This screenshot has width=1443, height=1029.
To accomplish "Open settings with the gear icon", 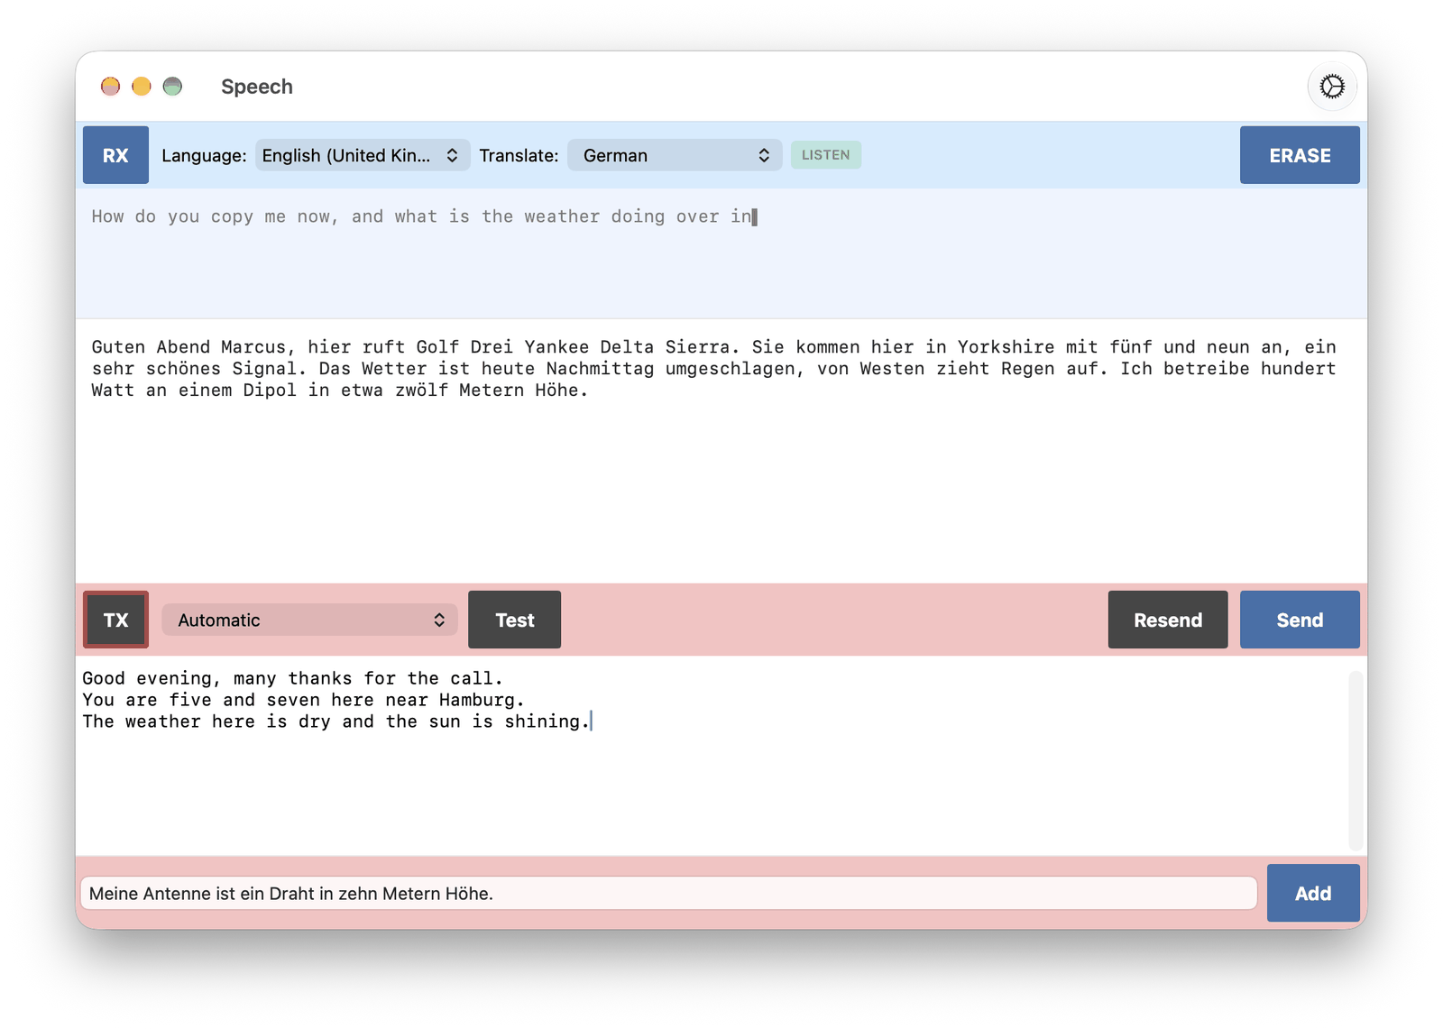I will (1332, 87).
